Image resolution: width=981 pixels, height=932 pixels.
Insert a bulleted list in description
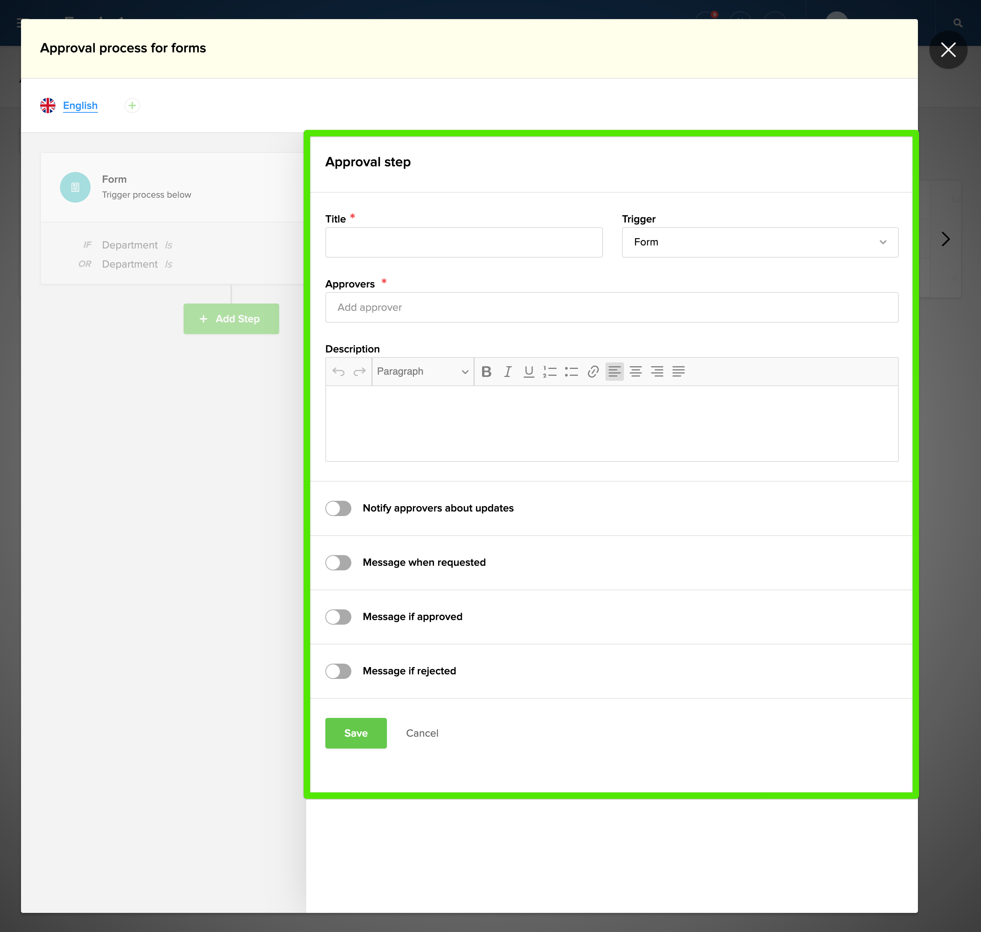pyautogui.click(x=571, y=372)
